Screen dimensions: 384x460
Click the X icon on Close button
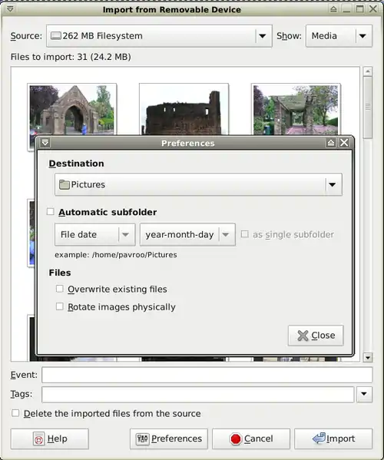(303, 336)
